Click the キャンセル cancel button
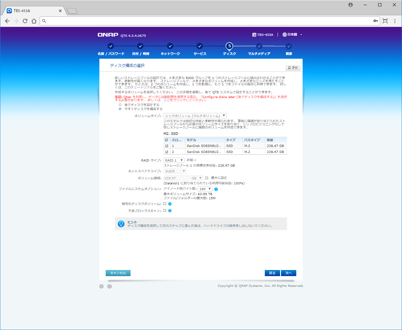Screen dimensions: 402x330 [118, 273]
